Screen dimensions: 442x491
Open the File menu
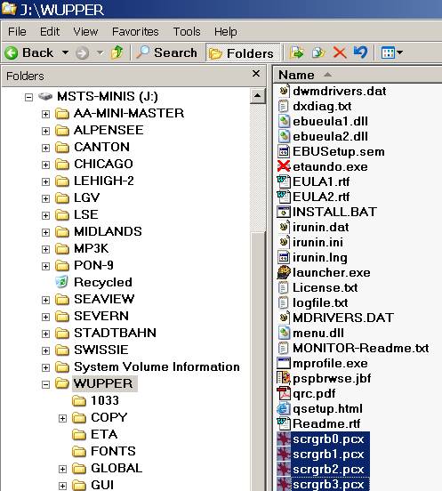(17, 32)
